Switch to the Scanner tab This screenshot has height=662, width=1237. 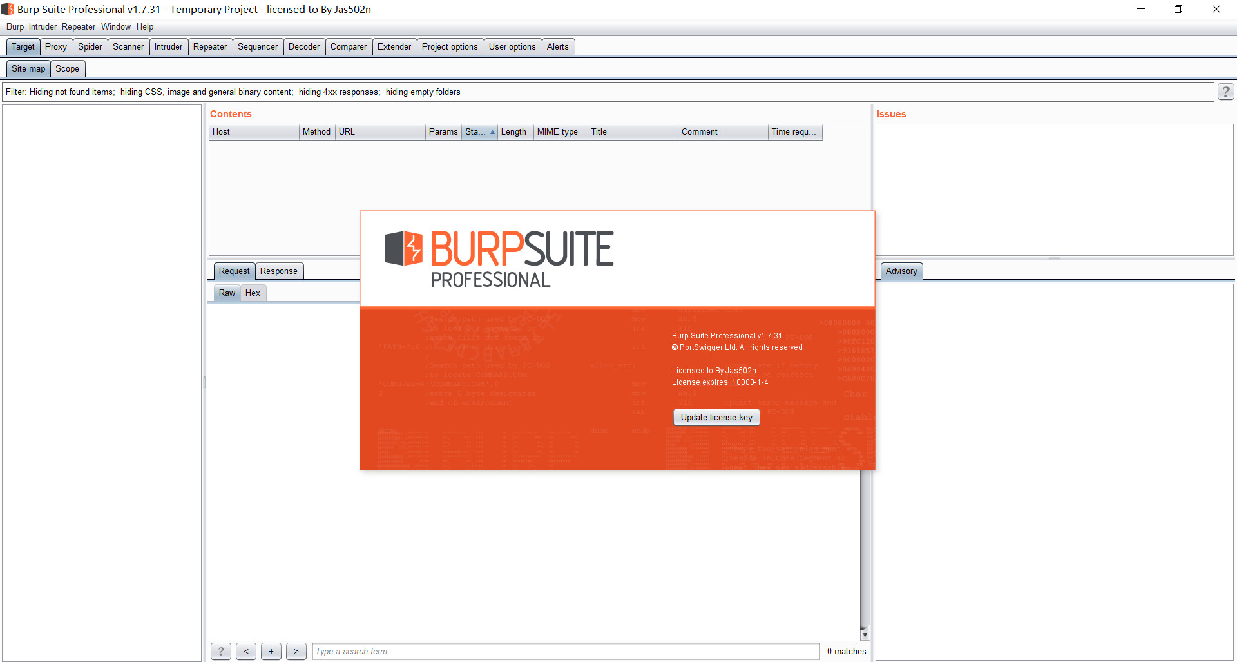tap(128, 47)
